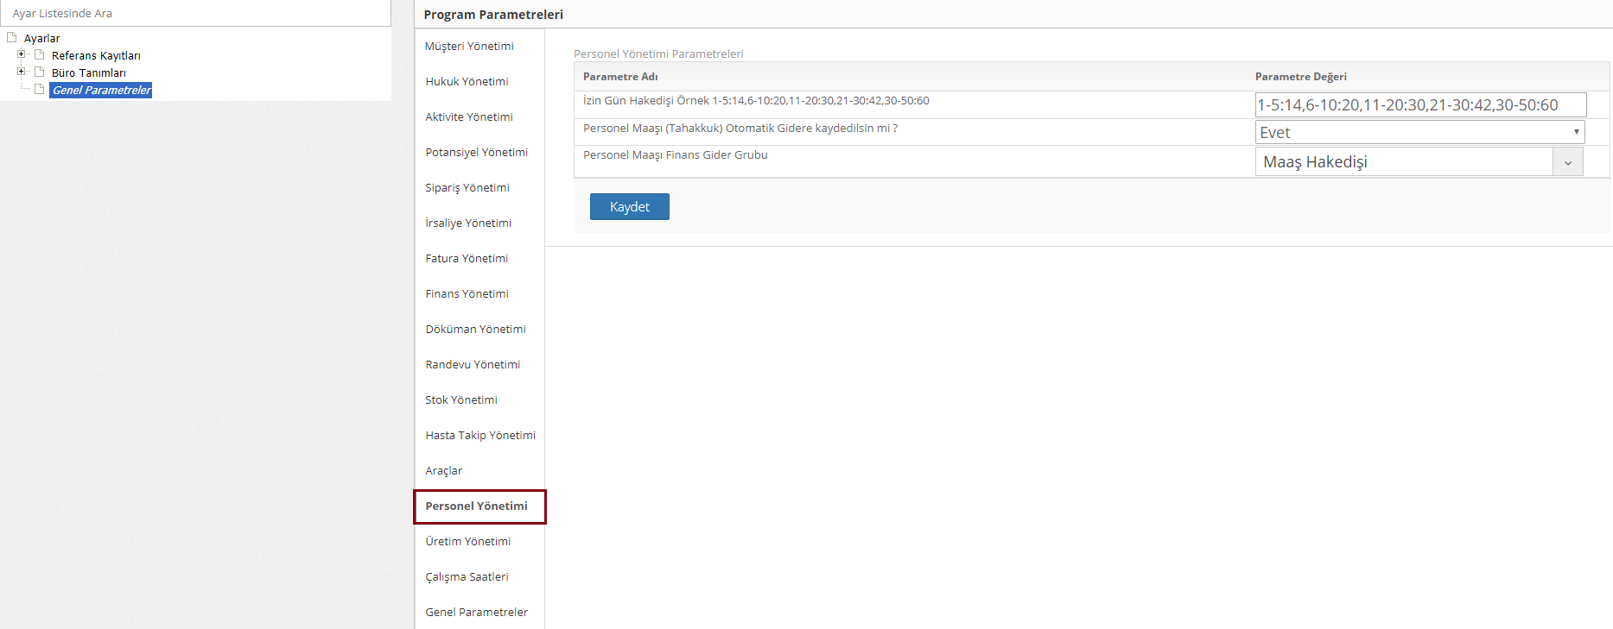Focus the Ayar Listesinde Ara search box

(195, 13)
